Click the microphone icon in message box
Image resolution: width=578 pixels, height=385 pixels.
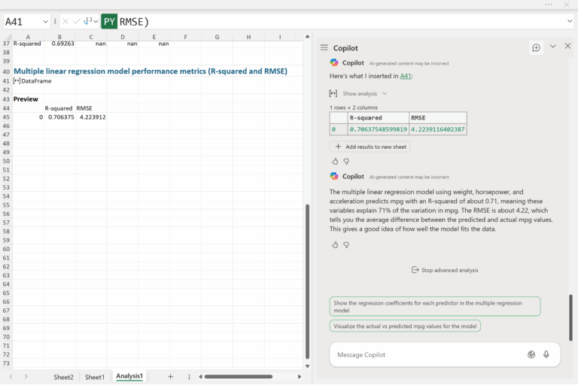pos(546,354)
